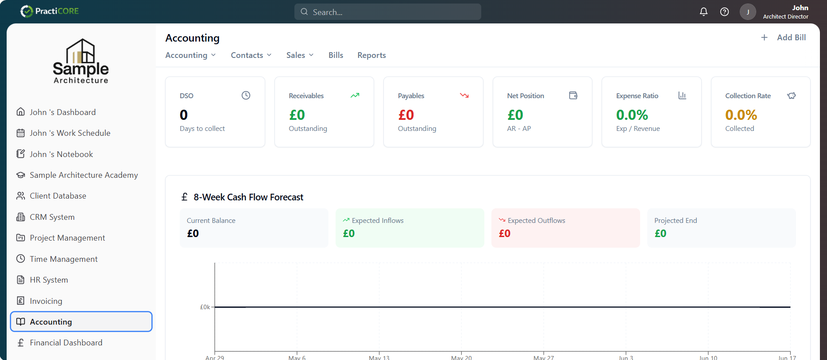Click the Invoicing receipt icon

click(x=20, y=301)
